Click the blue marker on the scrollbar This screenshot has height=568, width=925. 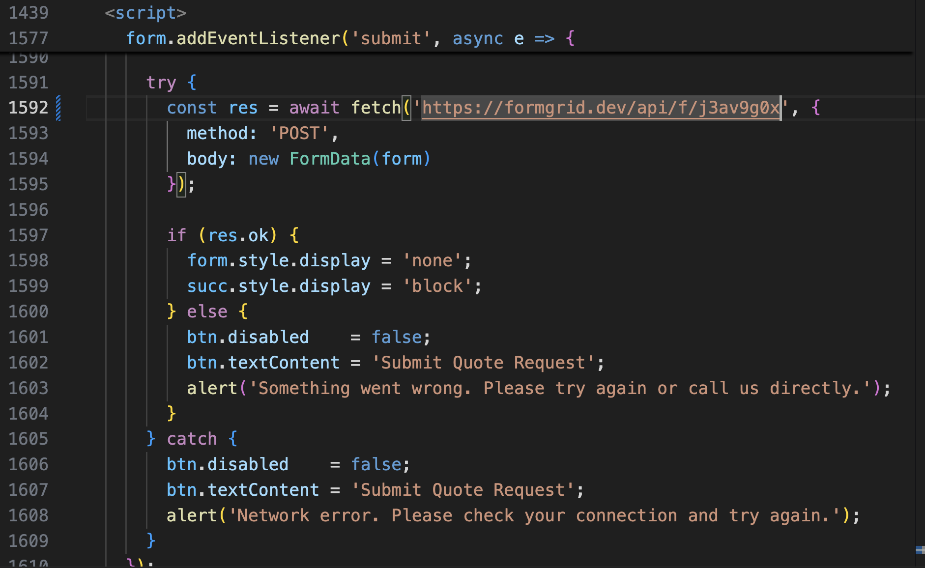pos(920,550)
